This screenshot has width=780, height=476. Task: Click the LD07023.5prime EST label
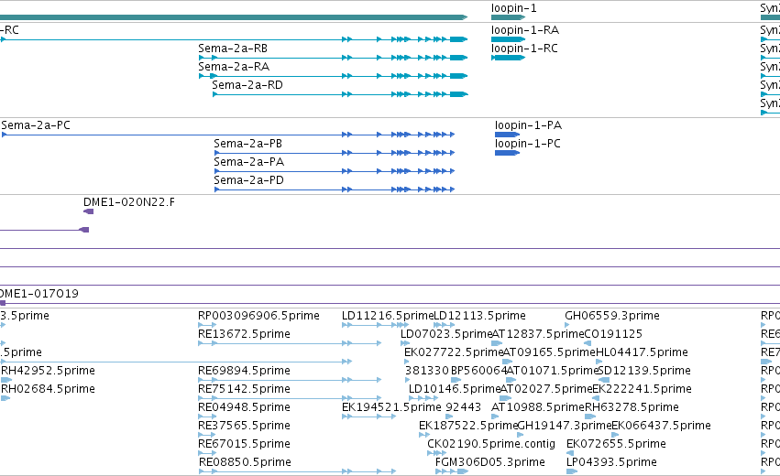point(446,334)
